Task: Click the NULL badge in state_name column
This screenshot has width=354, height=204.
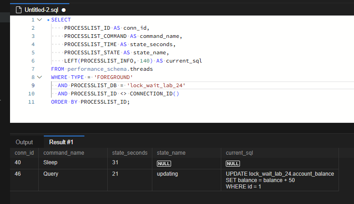Action: coord(164,163)
